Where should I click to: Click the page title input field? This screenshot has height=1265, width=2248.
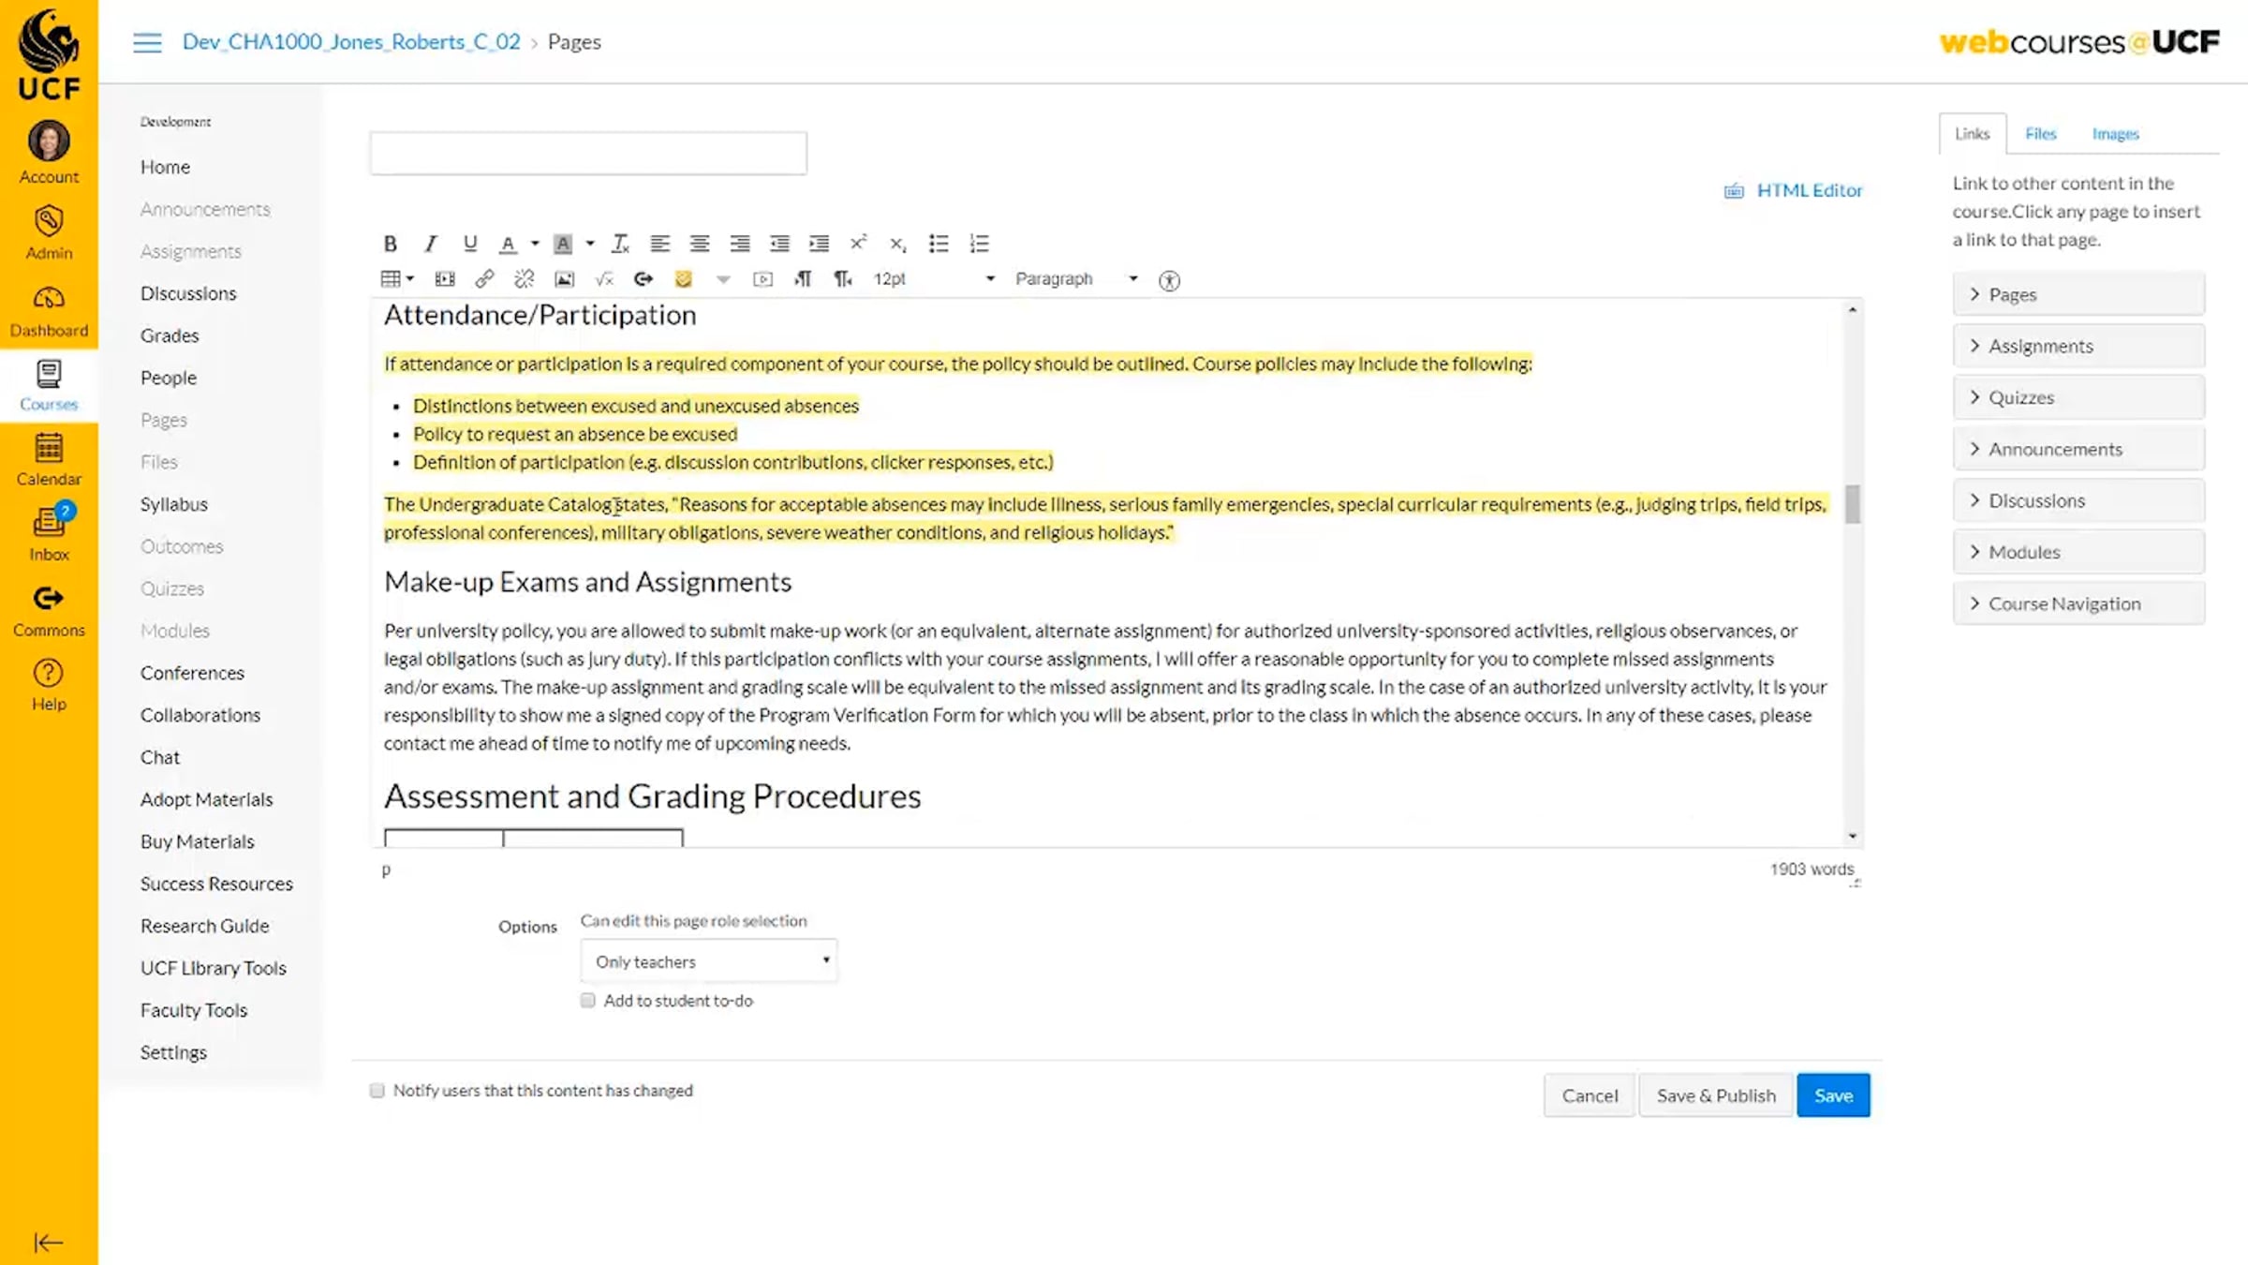[588, 153]
